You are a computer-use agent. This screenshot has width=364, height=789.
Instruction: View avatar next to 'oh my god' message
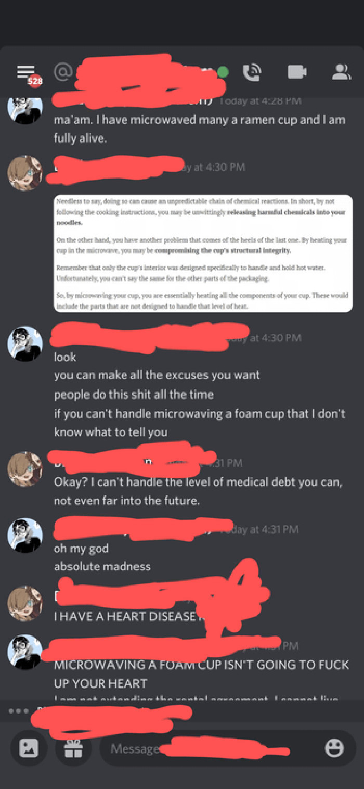pyautogui.click(x=24, y=536)
